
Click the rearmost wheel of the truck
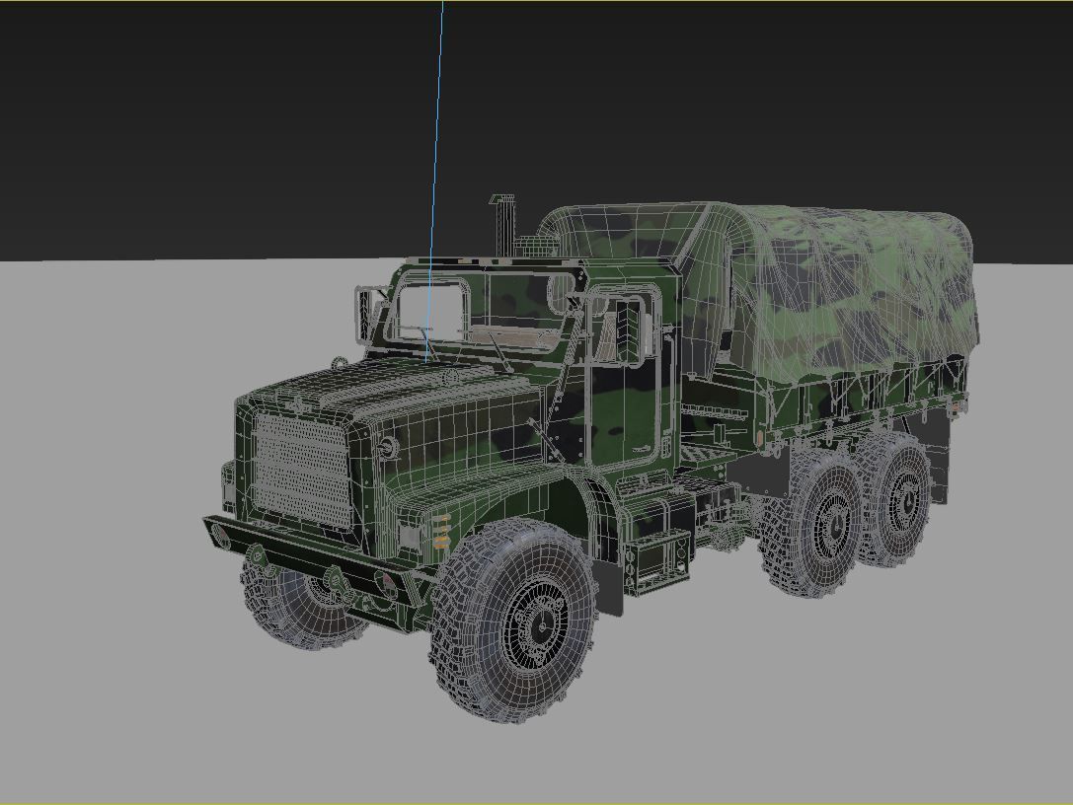(x=896, y=498)
